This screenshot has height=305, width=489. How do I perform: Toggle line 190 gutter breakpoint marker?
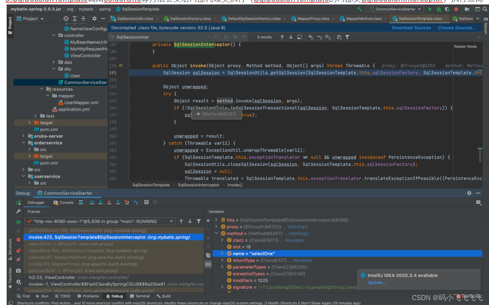pyautogui.click(x=121, y=66)
